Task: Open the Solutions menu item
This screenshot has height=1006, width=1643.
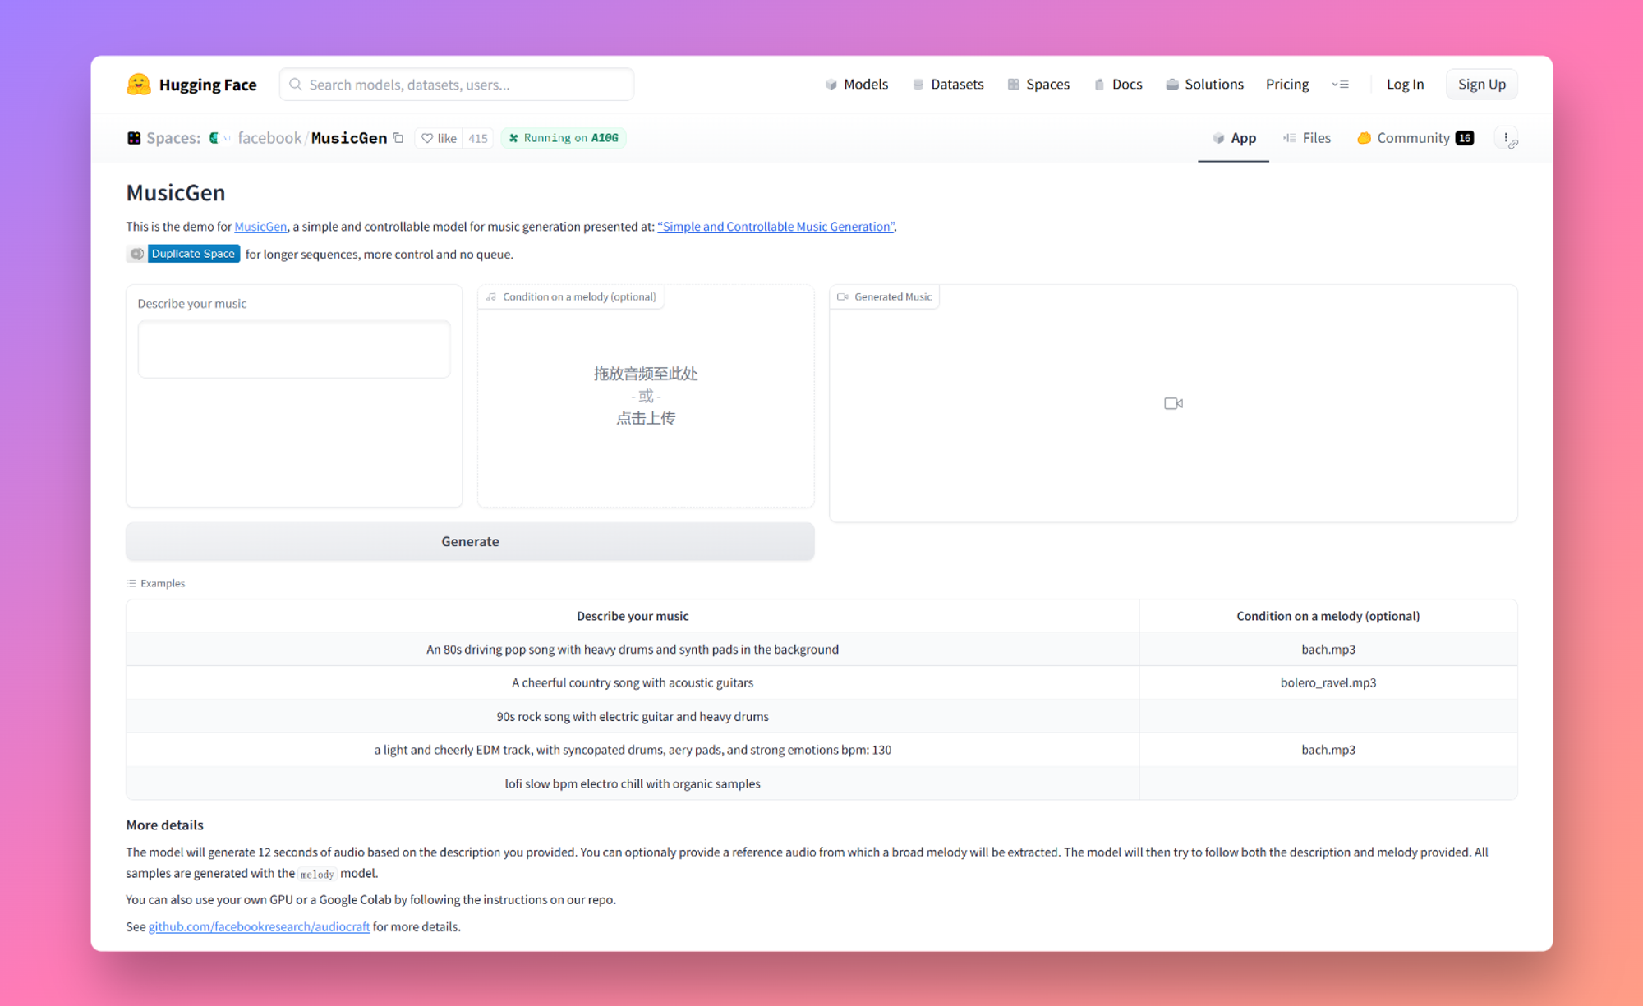Action: [1204, 85]
